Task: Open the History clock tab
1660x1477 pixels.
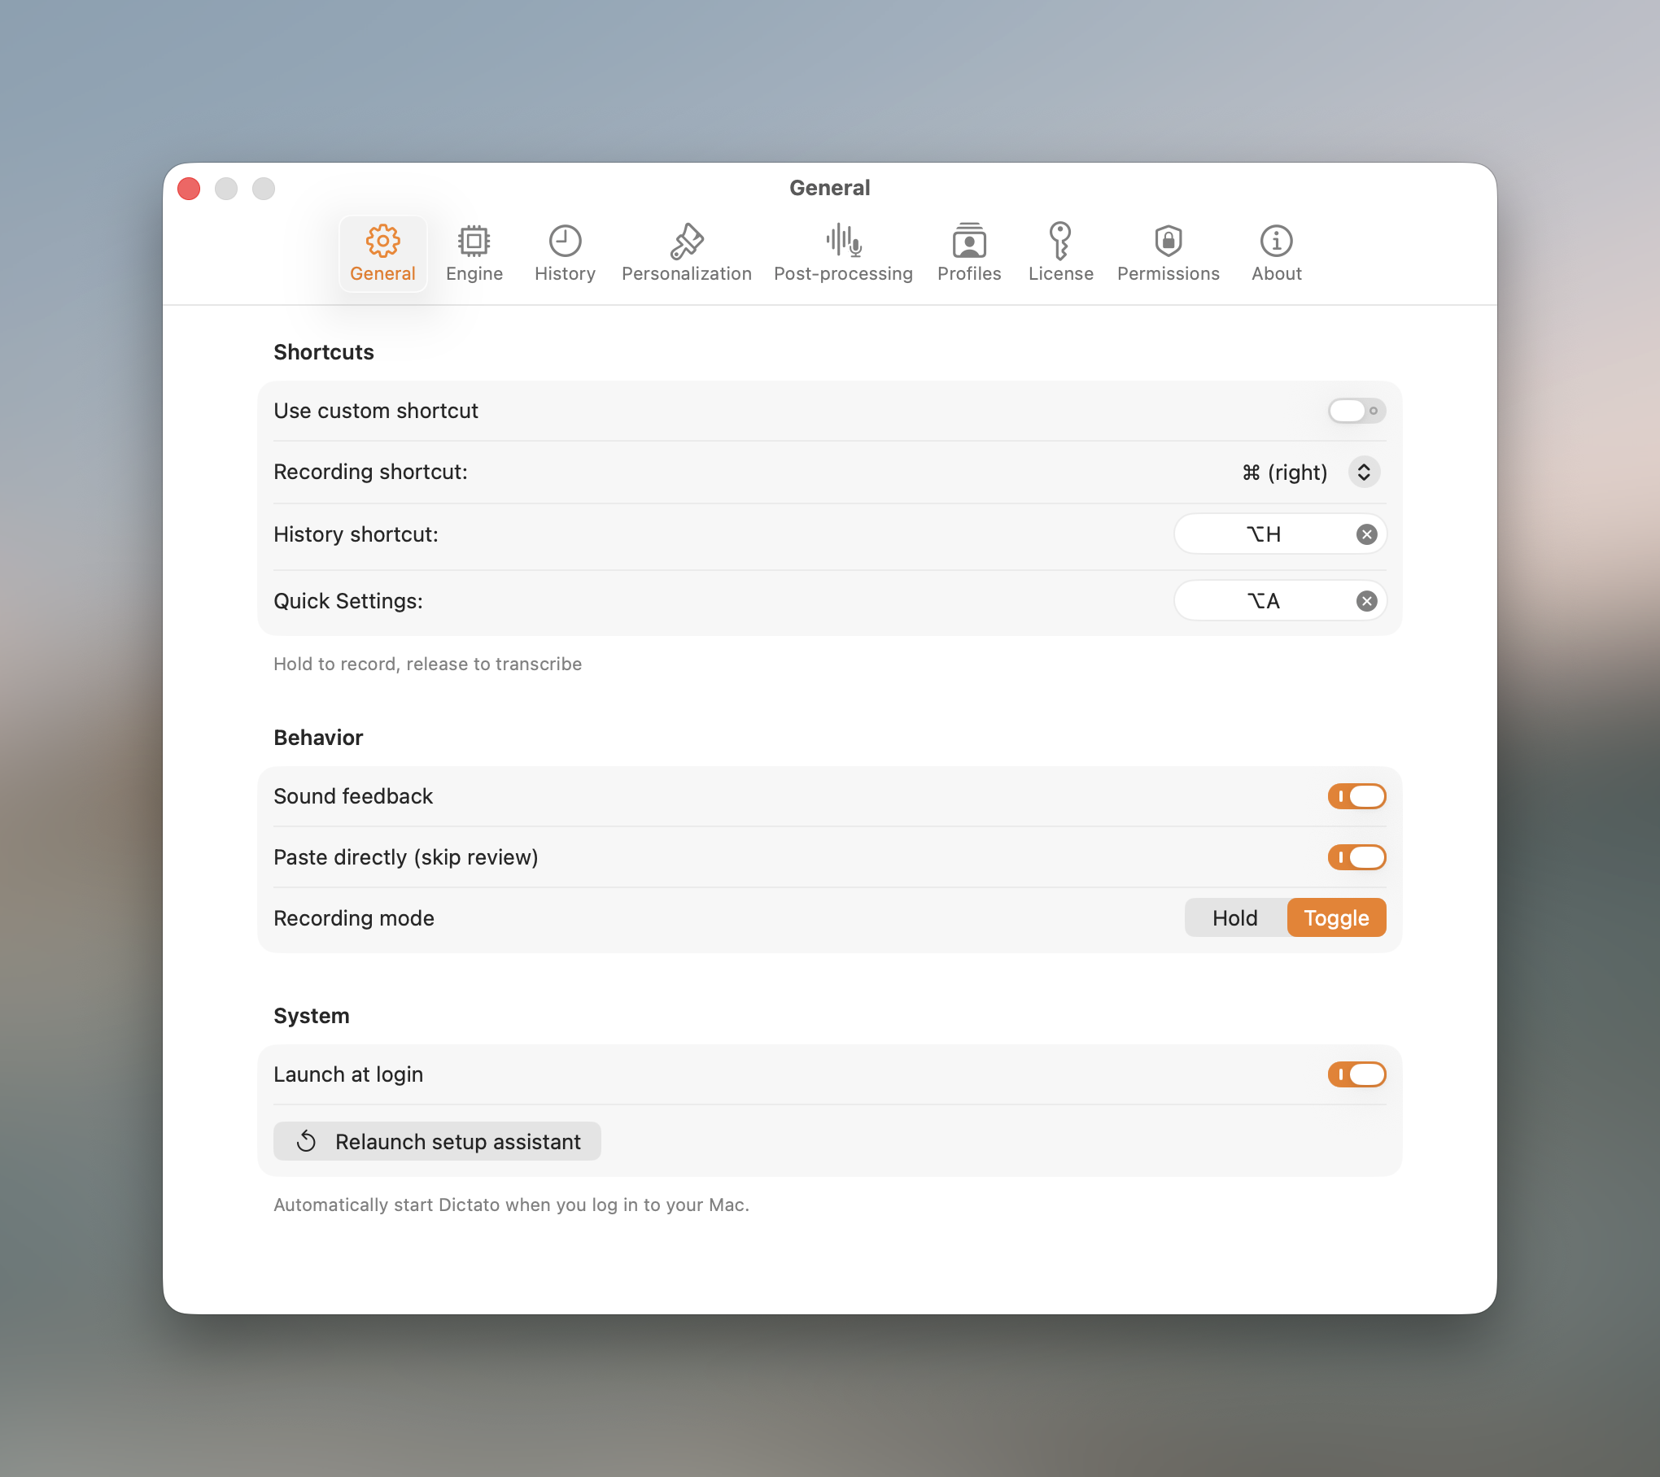Action: pyautogui.click(x=565, y=254)
